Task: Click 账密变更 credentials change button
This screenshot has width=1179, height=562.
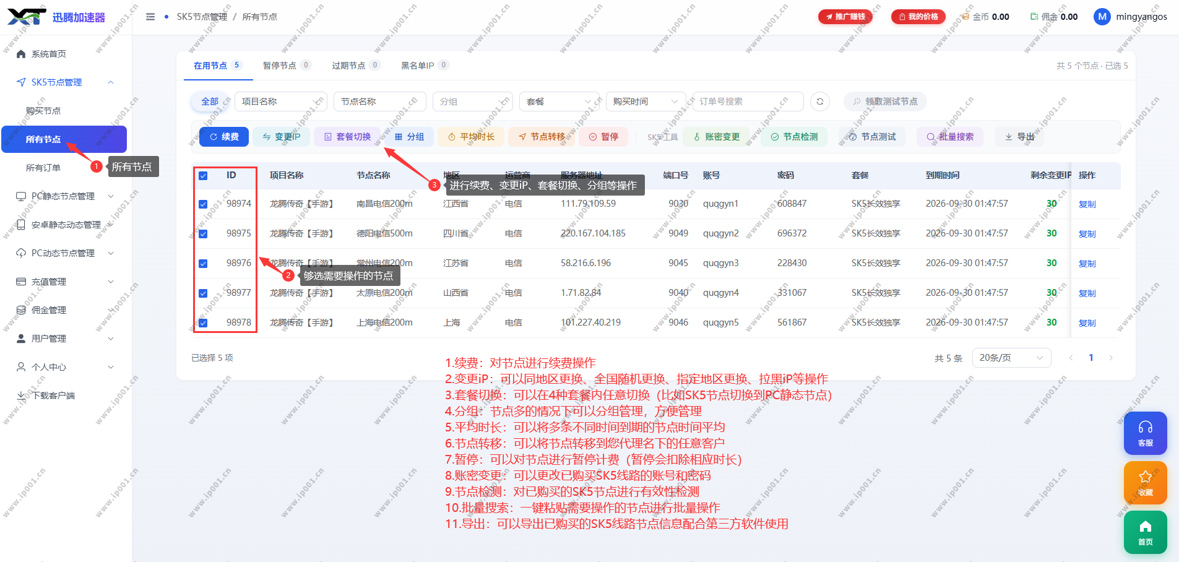Action: point(716,137)
